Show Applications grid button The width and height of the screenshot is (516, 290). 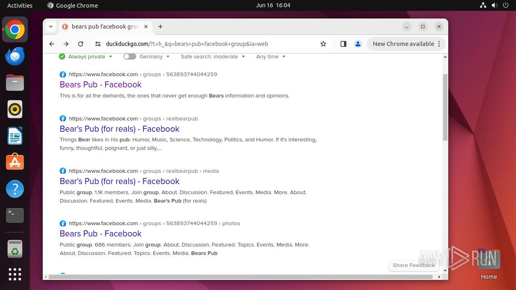(15, 274)
